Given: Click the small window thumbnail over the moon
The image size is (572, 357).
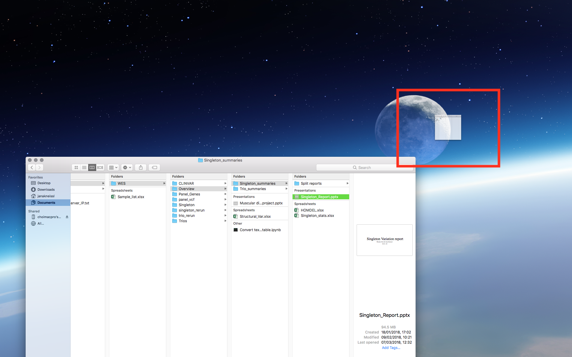Looking at the screenshot, I should tap(448, 127).
